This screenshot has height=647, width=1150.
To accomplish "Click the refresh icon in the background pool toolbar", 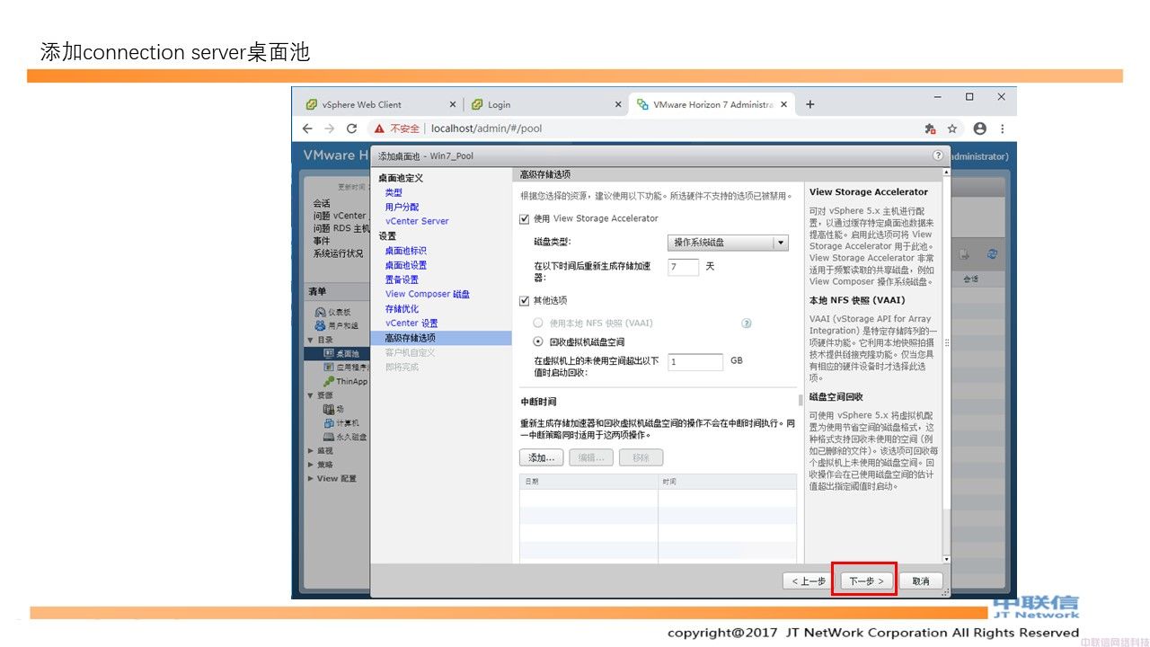I will [x=993, y=254].
